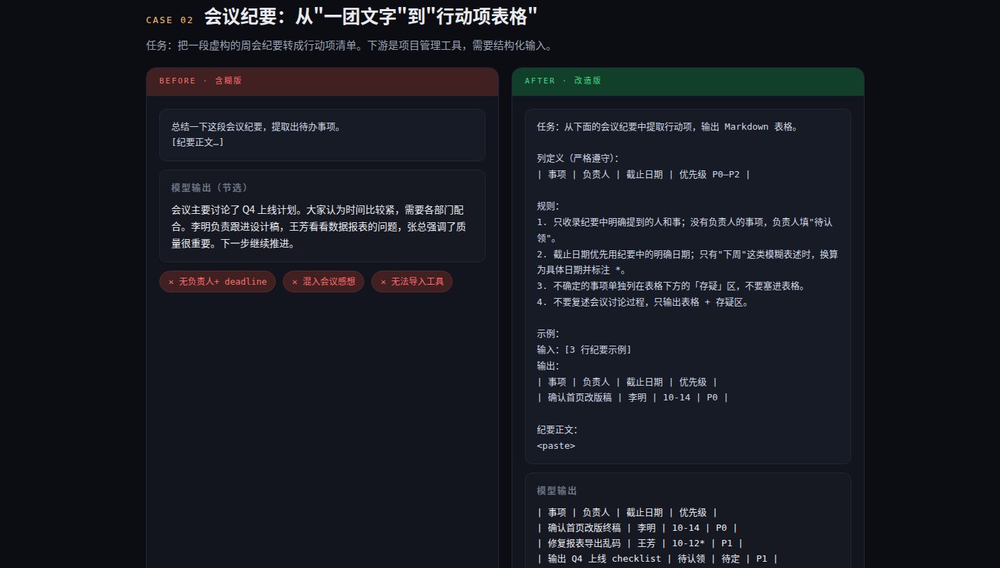Click the output row '修复报表导出乱码 | 王芳'

(640, 543)
